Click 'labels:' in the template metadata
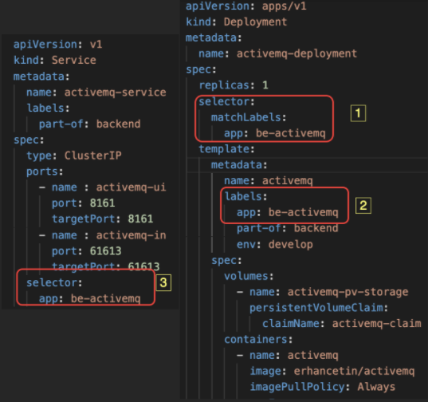 pyautogui.click(x=245, y=197)
